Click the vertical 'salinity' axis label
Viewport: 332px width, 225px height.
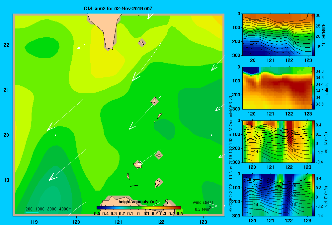[x=327, y=89]
